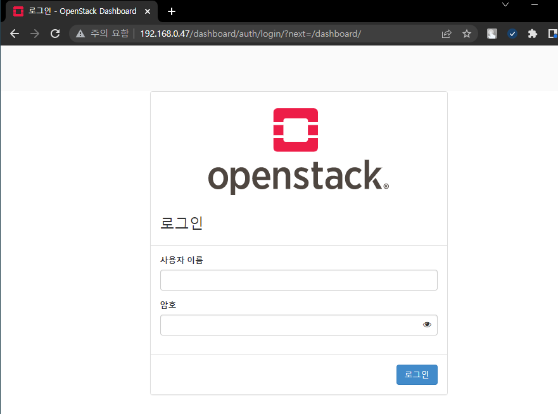
Task: Click the 주의 요함 warning text
Action: pyautogui.click(x=110, y=34)
